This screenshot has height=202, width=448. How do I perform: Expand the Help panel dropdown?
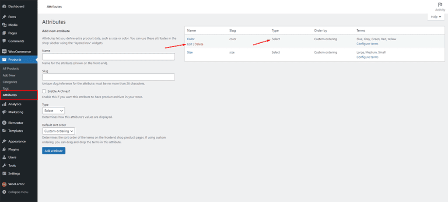pyautogui.click(x=435, y=17)
